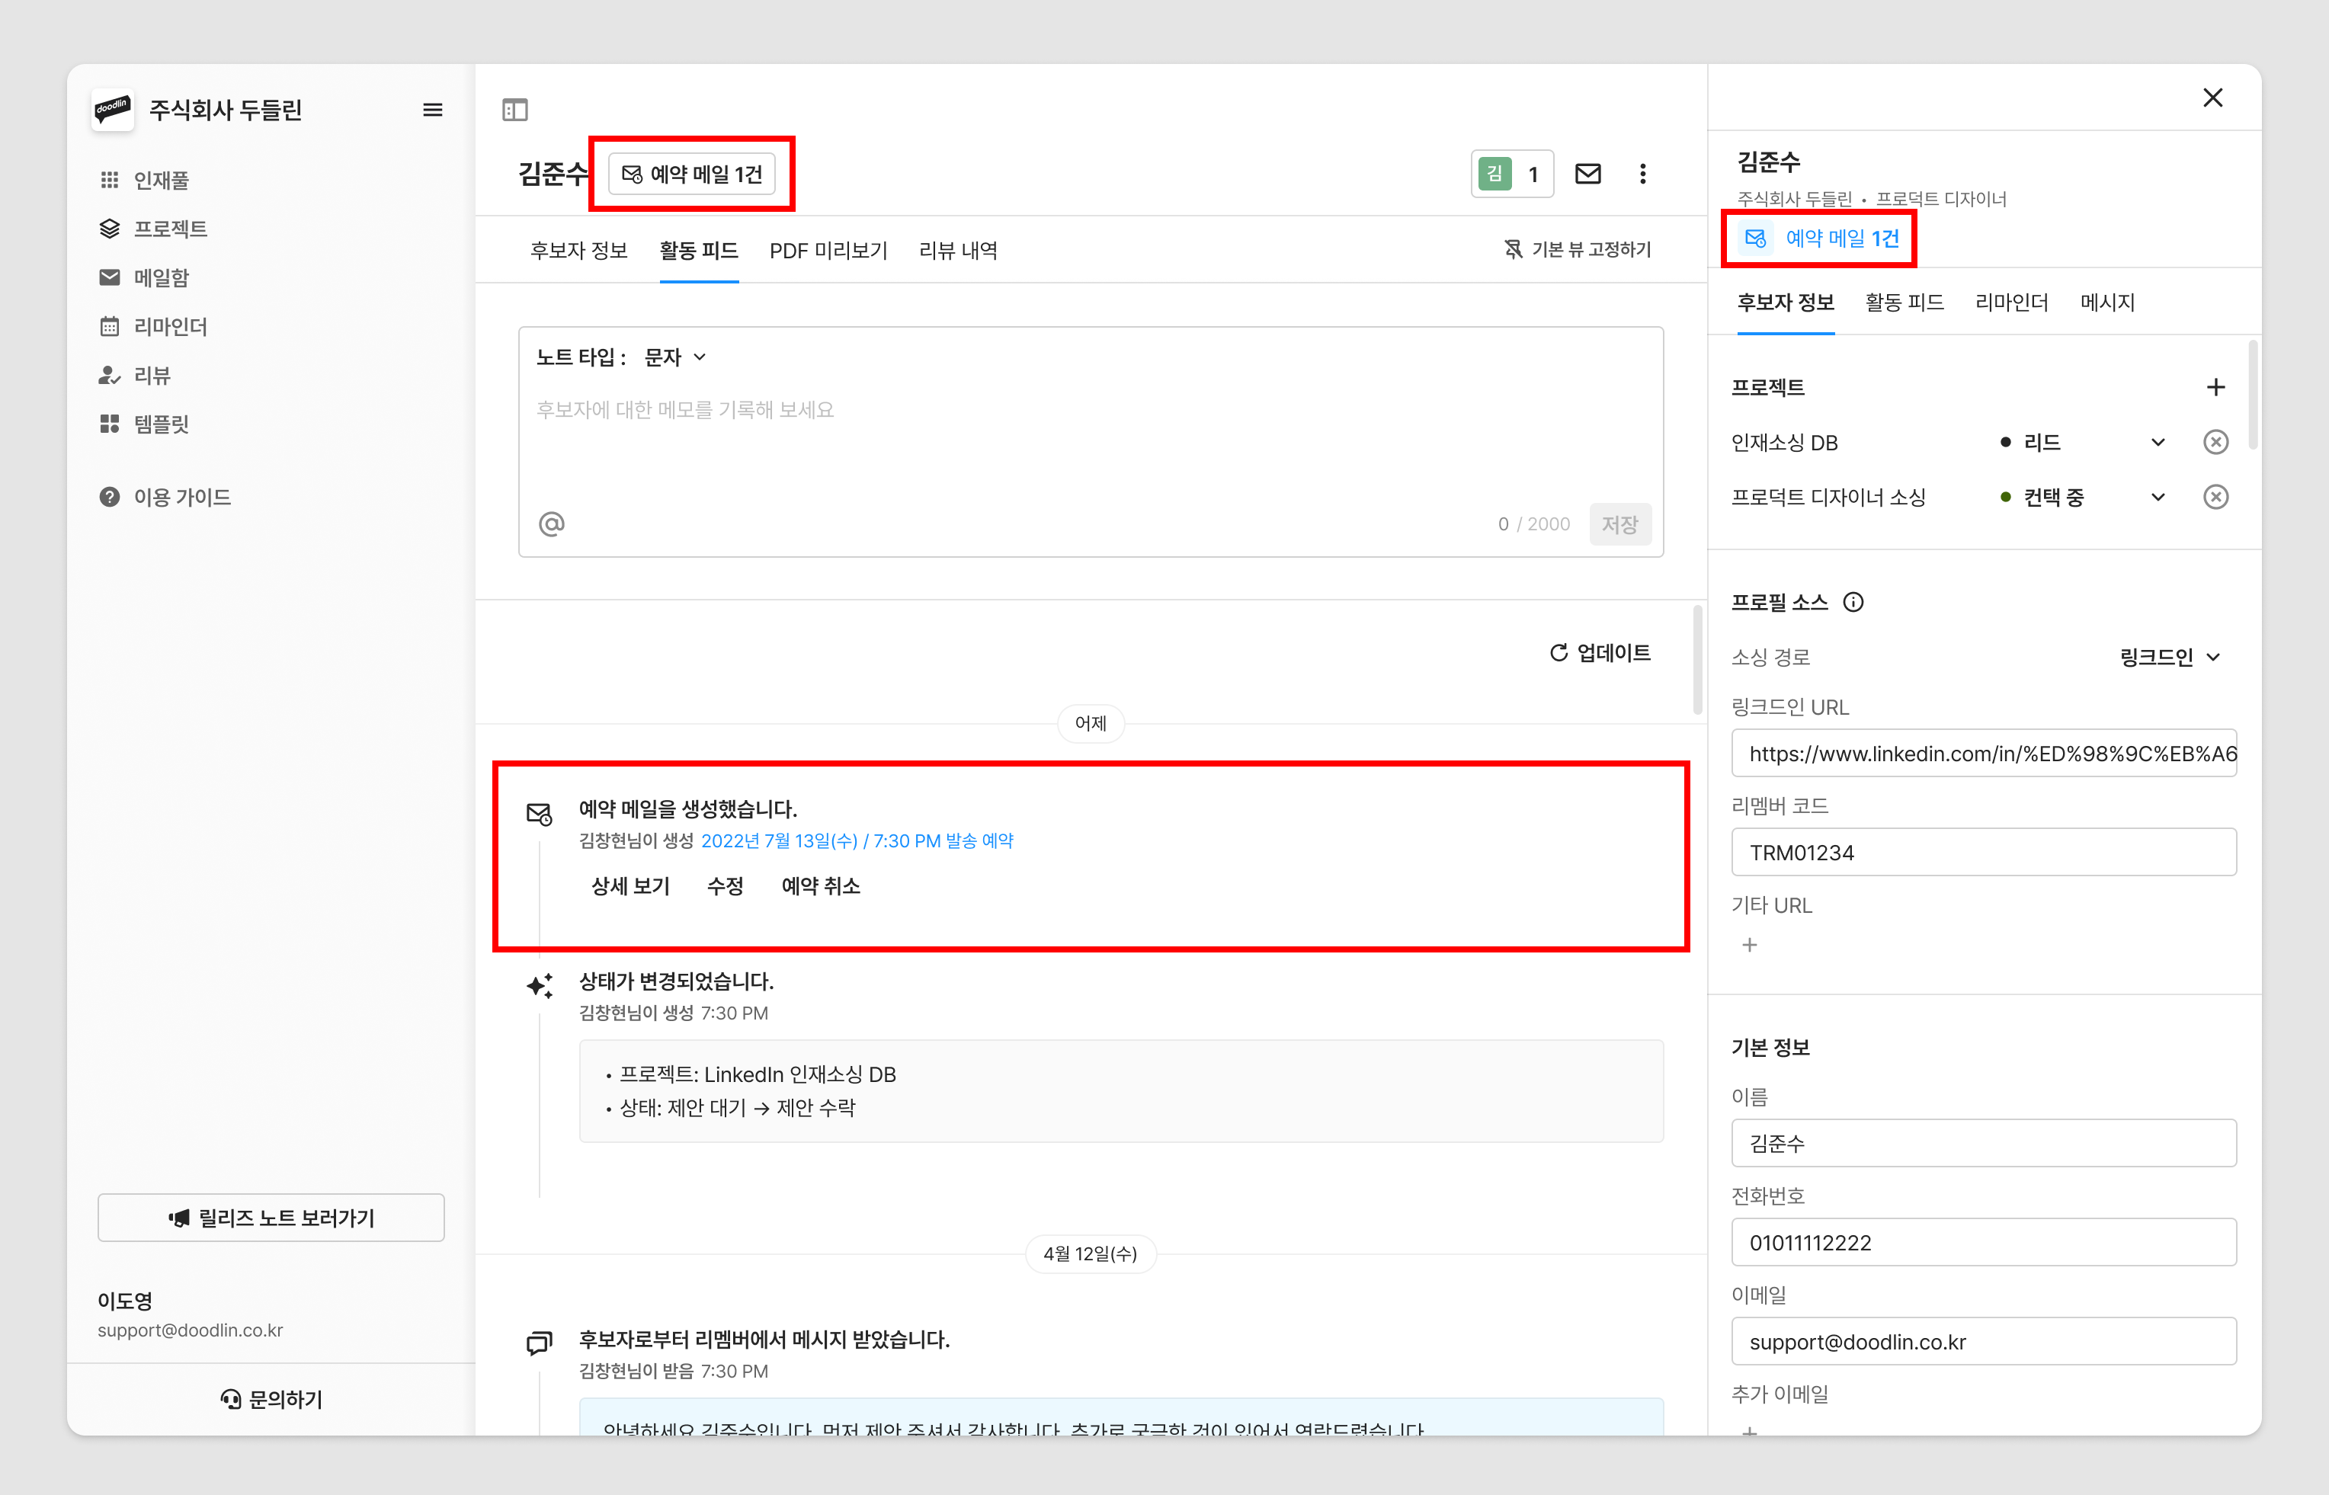Click the @ mention icon in note box
The image size is (2329, 1495).
pos(552,524)
